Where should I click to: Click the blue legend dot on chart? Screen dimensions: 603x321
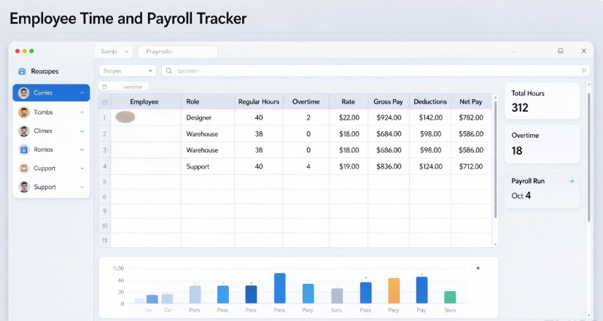pos(478,268)
